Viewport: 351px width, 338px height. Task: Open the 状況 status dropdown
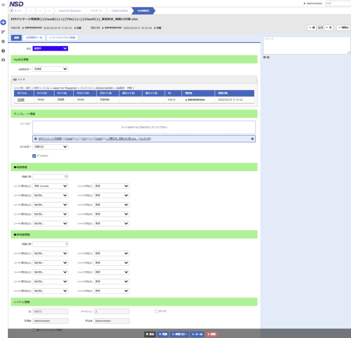pos(50,48)
